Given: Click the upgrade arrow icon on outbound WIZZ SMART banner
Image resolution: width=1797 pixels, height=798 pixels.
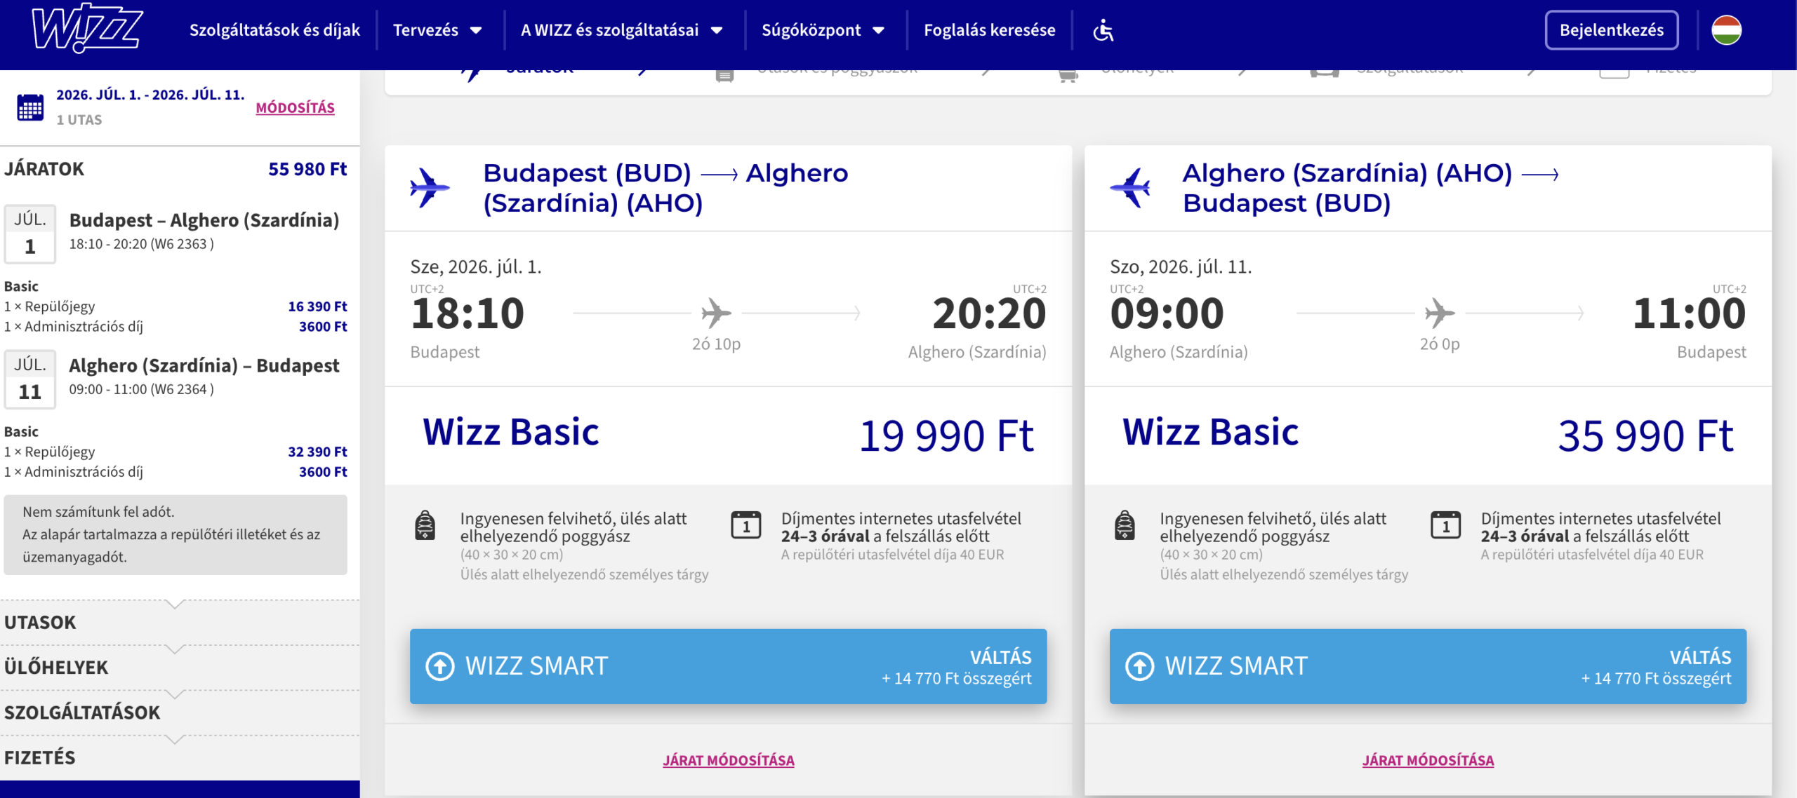Looking at the screenshot, I should coord(439,665).
